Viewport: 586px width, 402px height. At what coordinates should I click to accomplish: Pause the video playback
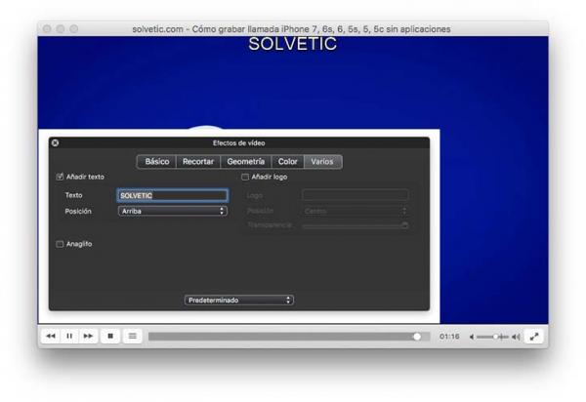69,336
